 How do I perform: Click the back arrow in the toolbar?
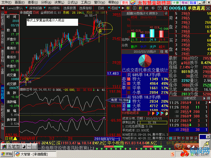click(x=2, y=8)
